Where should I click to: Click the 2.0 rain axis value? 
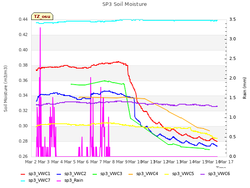pos(232,78)
